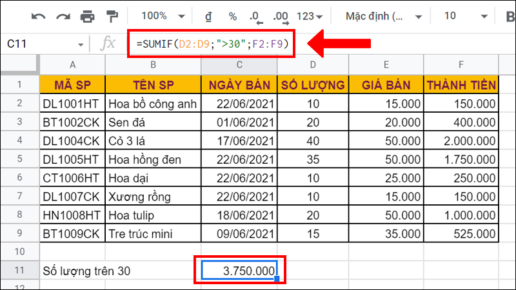Click the MÃ SP header cell
The width and height of the screenshot is (516, 290).
pos(73,85)
